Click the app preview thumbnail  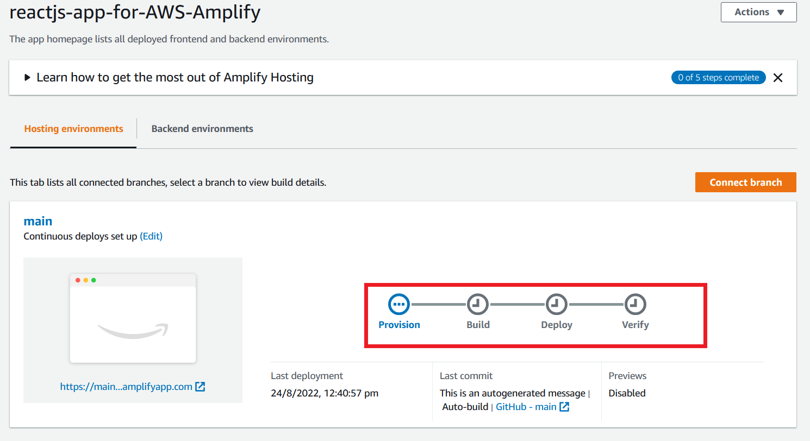[133, 318]
